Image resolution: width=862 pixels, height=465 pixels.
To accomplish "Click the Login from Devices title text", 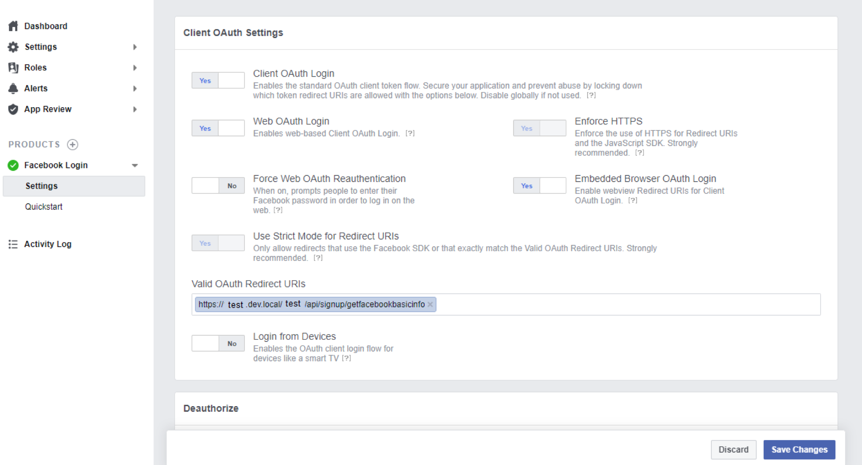I will (294, 337).
